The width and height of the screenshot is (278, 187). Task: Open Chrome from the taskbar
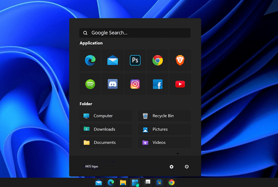[172, 183]
